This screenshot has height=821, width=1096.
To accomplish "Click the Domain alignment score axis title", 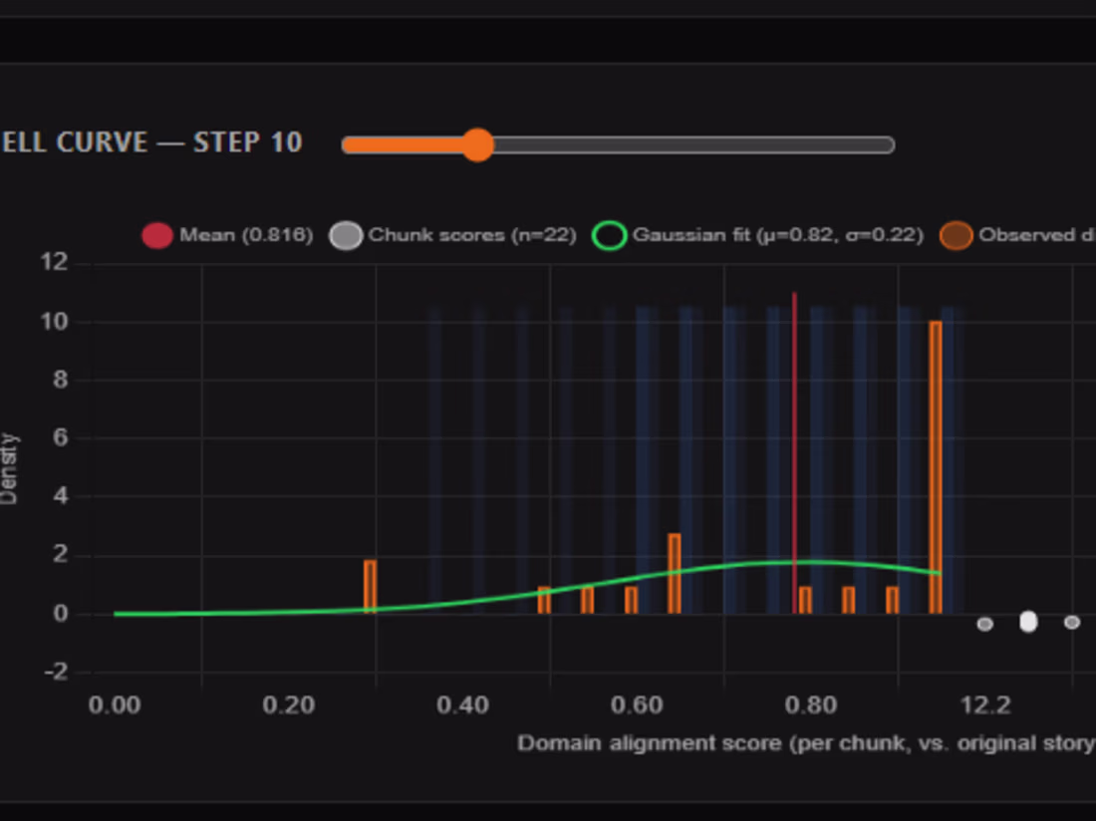I will (806, 742).
